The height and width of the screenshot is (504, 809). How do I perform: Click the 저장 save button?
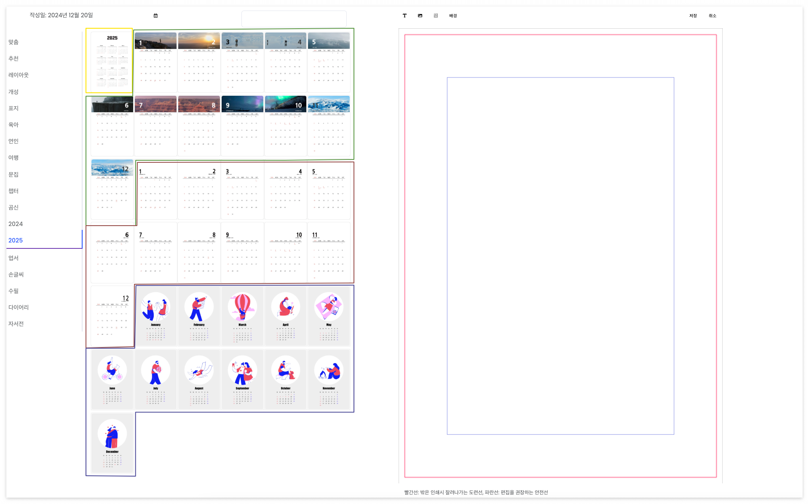coord(693,16)
